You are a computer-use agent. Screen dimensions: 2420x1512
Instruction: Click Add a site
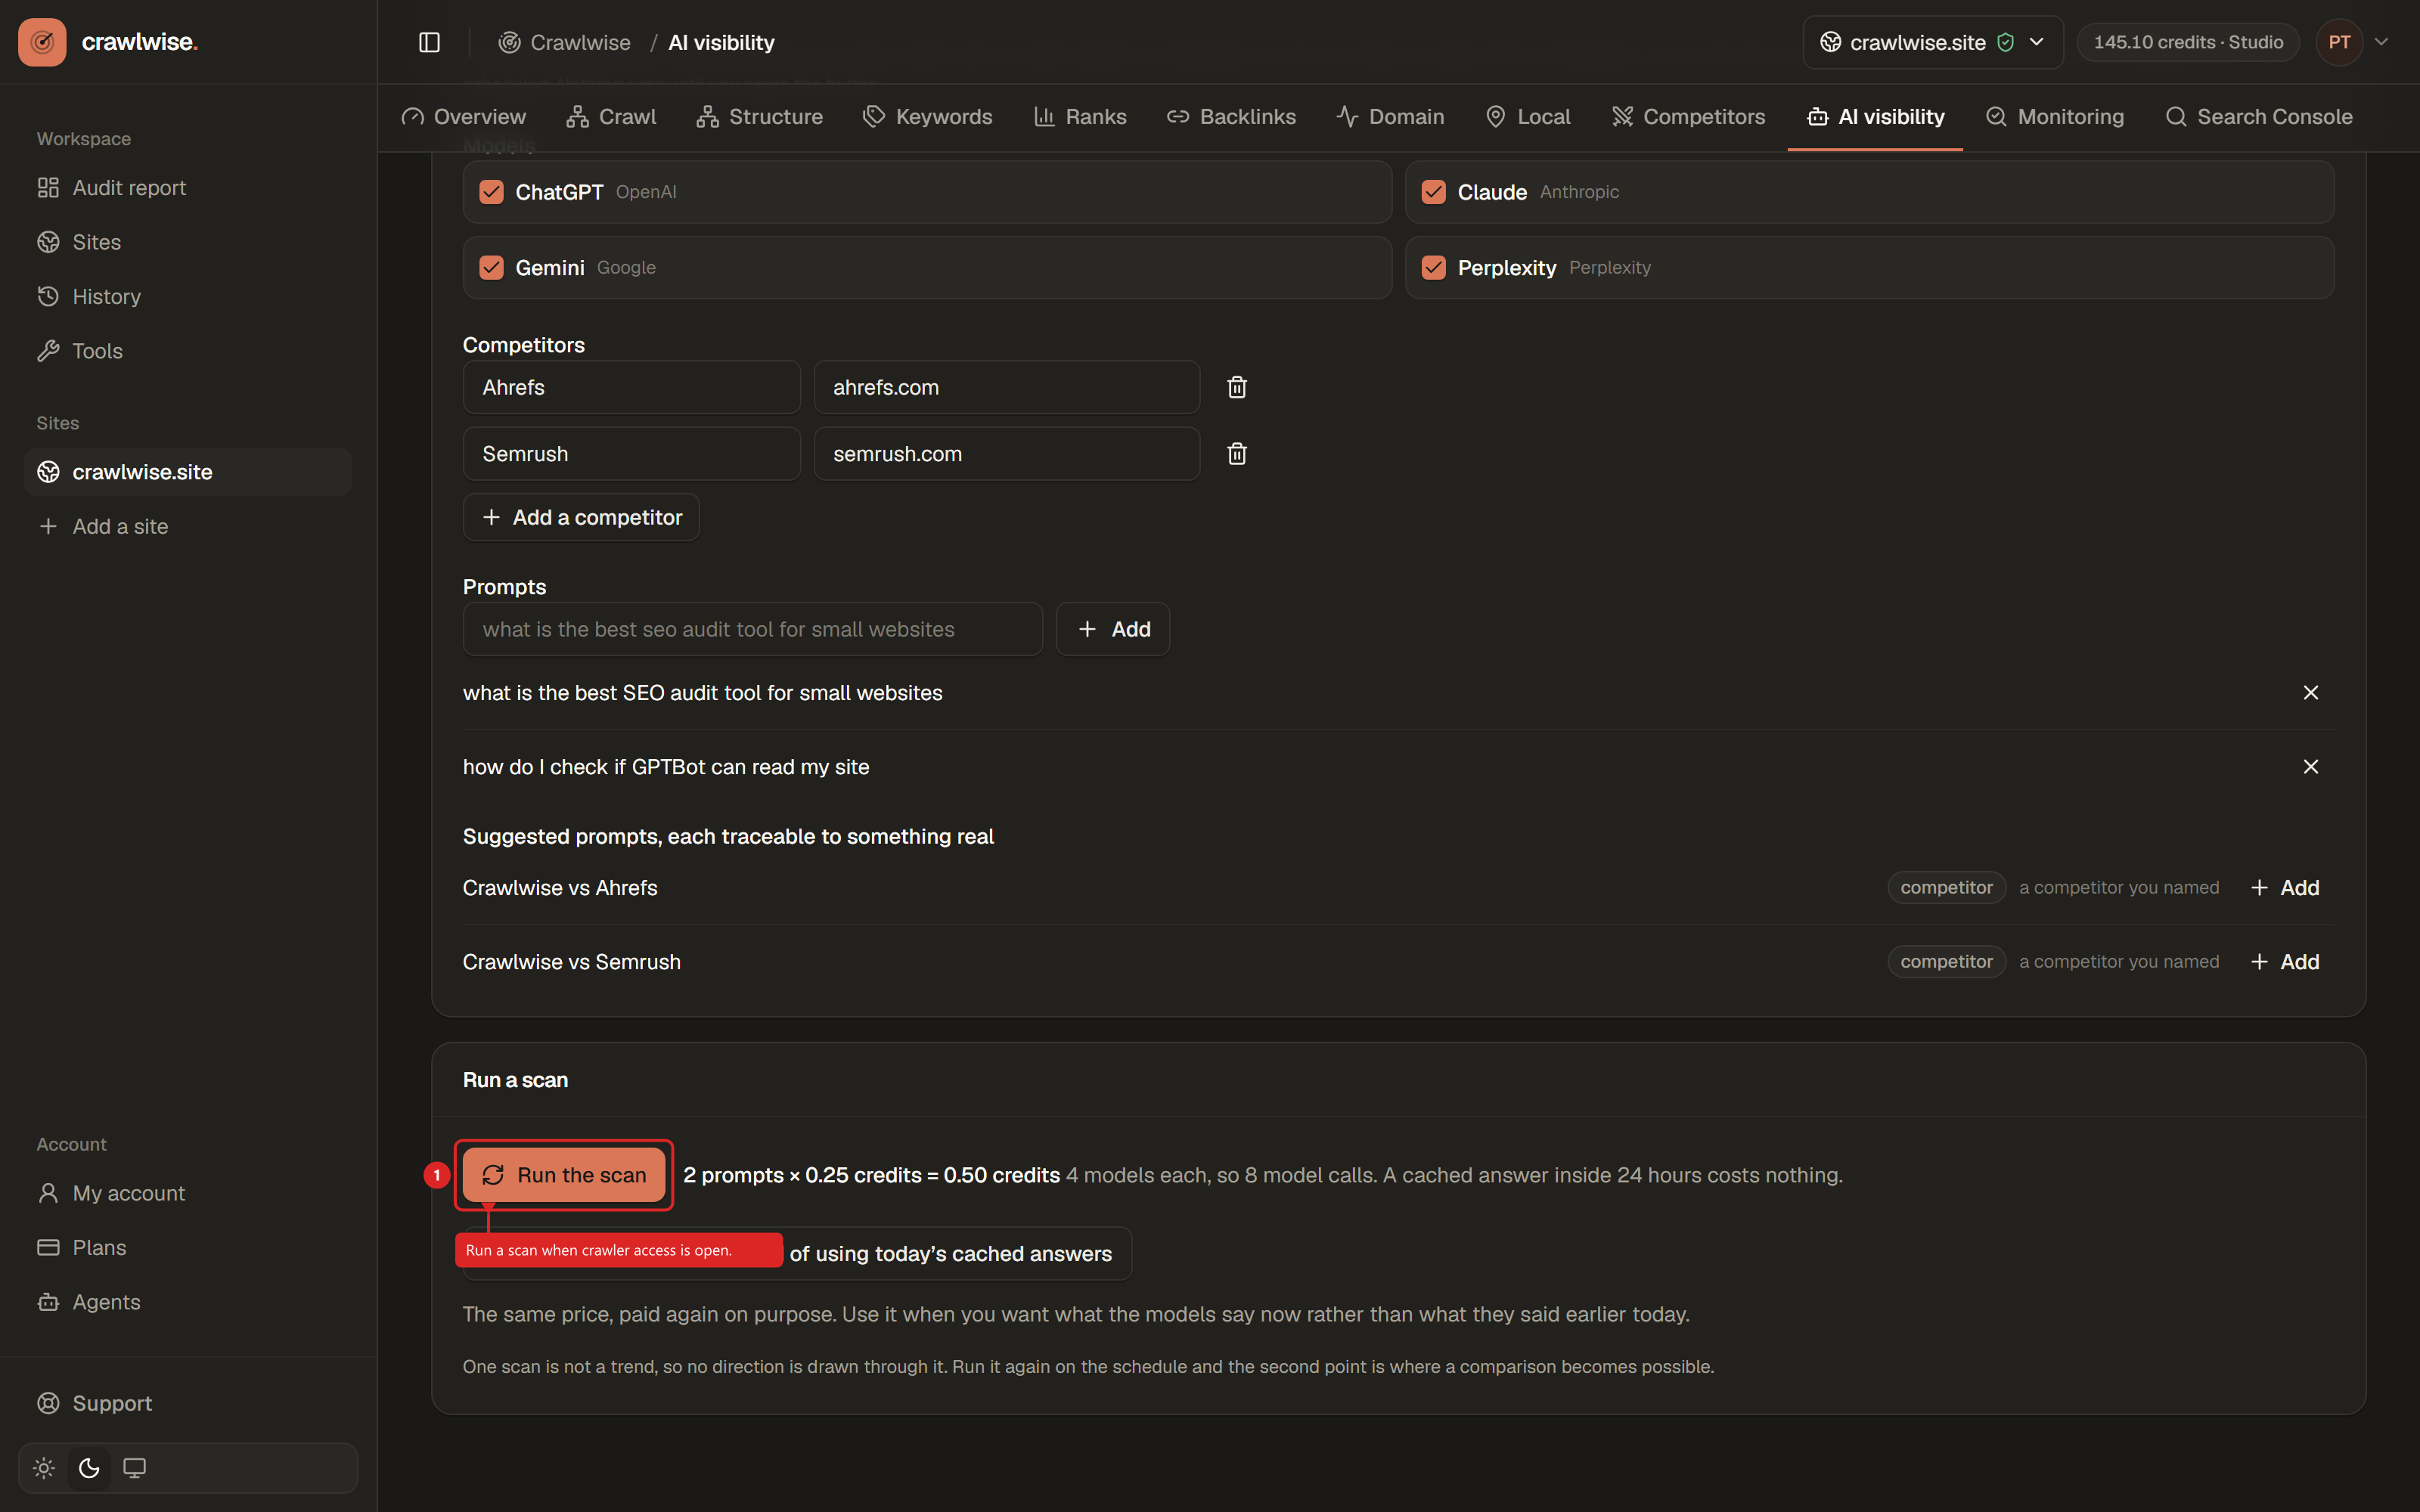pos(188,526)
